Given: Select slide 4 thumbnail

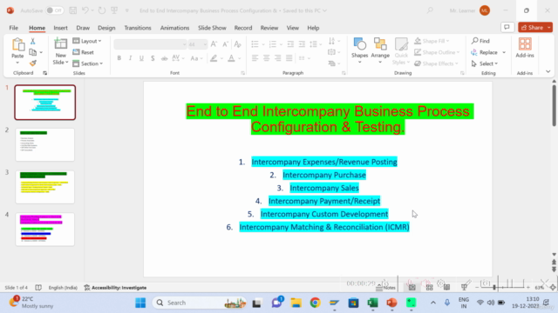Looking at the screenshot, I should (x=44, y=230).
